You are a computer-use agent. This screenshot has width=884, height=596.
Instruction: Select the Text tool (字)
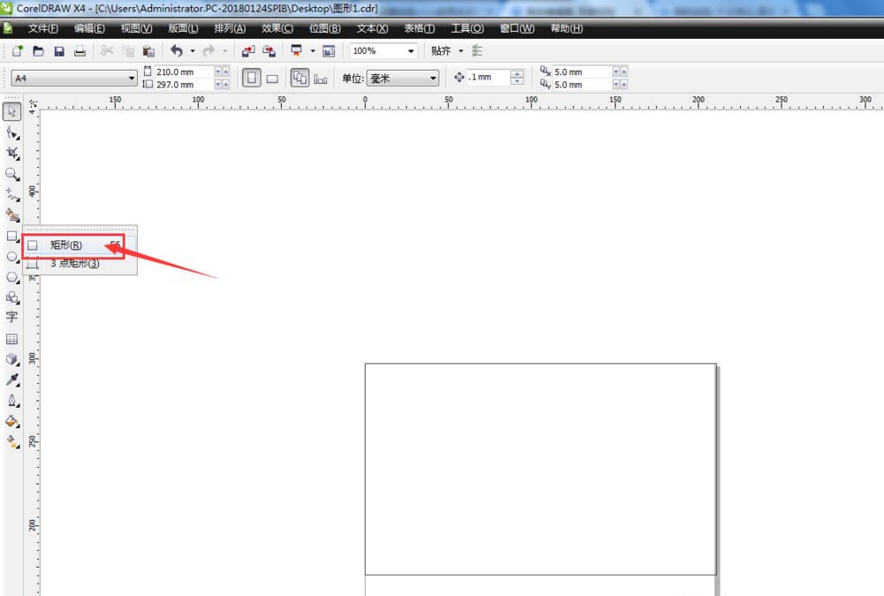tap(11, 317)
